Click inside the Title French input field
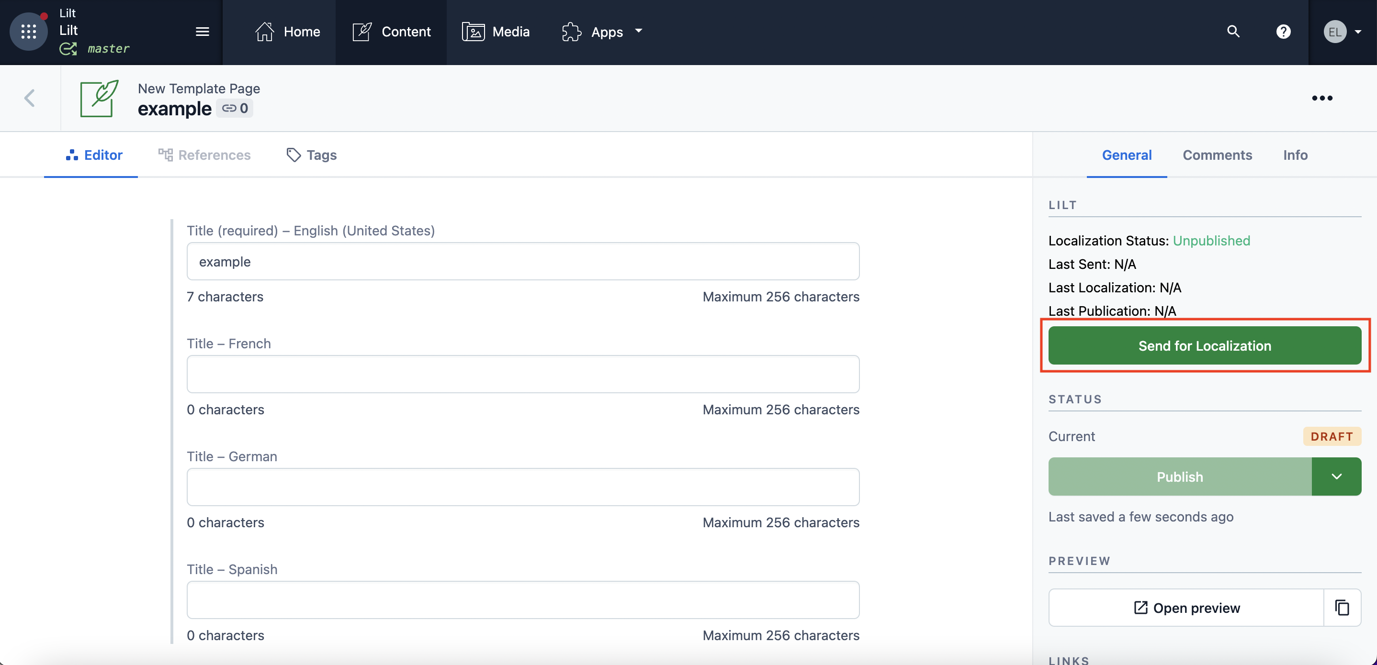Screen dimensions: 1377x665 [x=523, y=374]
